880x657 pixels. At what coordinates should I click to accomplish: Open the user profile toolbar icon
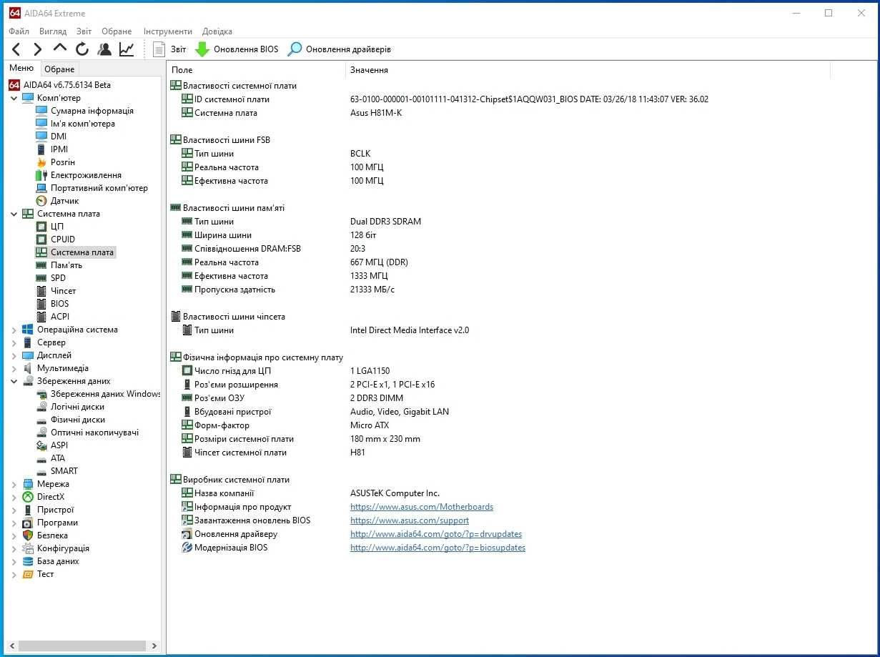click(x=104, y=49)
